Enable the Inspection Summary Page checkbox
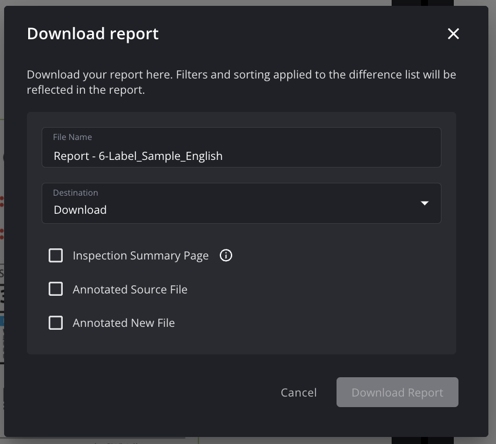This screenshot has height=444, width=496. tap(56, 255)
